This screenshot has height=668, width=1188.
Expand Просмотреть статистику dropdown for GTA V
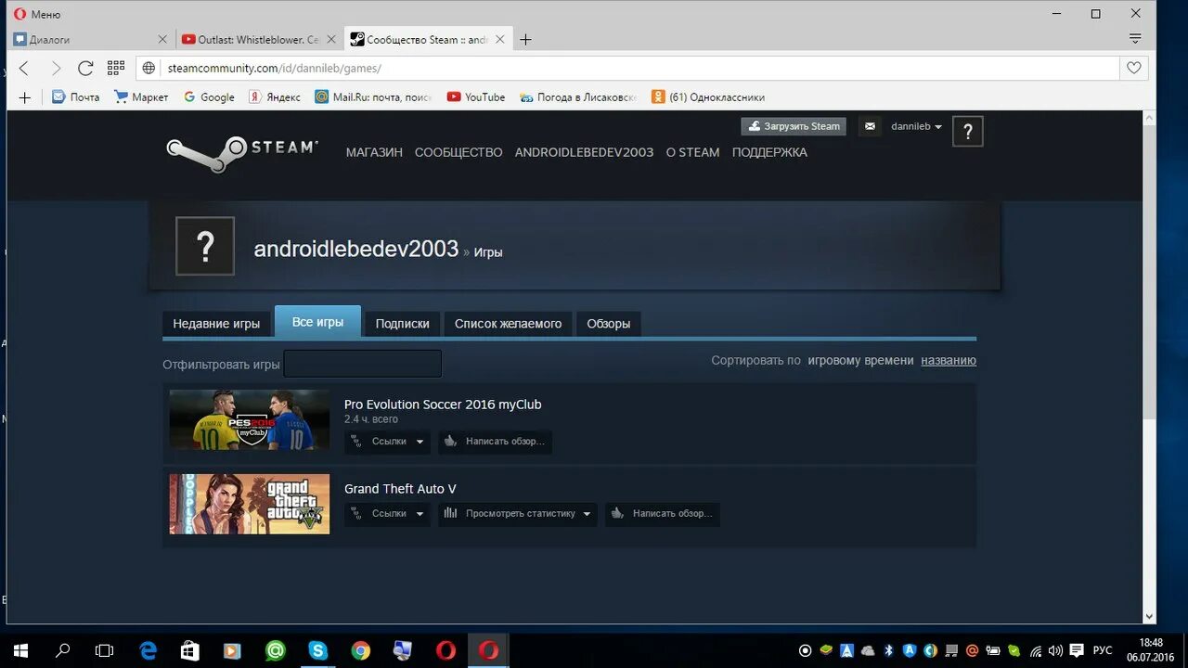click(x=518, y=513)
